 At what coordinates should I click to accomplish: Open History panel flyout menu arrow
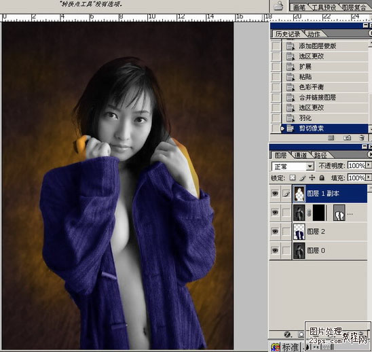[370, 33]
